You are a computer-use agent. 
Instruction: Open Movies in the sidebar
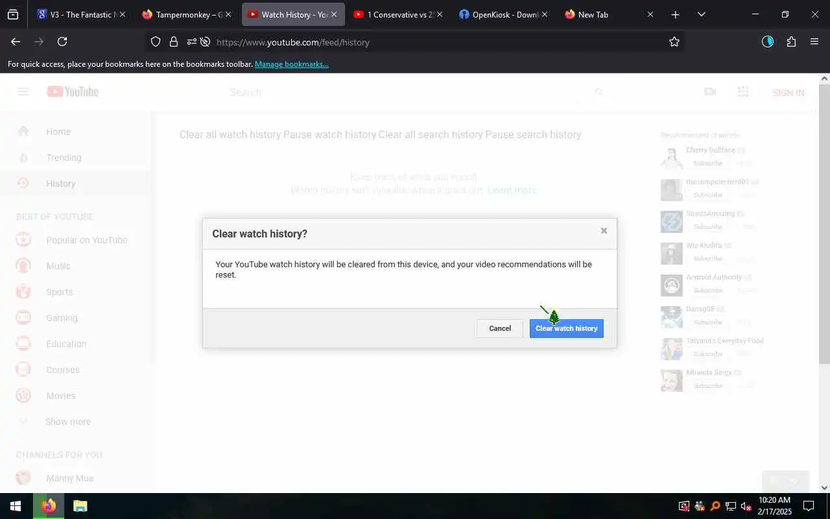click(x=77, y=396)
